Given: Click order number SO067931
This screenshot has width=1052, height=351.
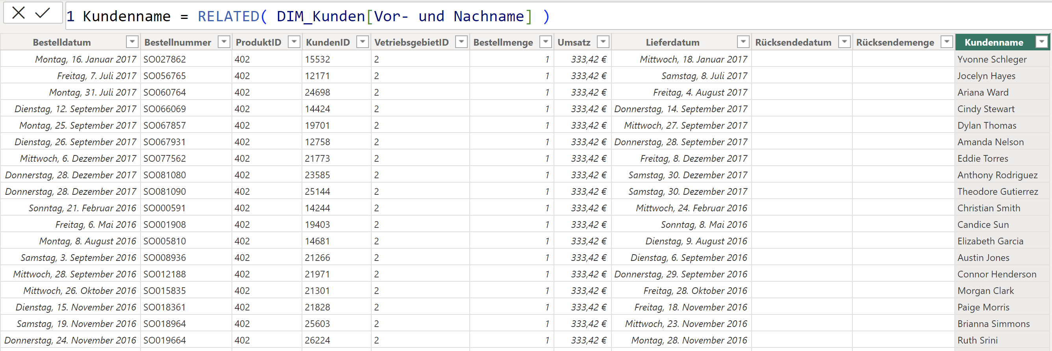Looking at the screenshot, I should [x=165, y=142].
